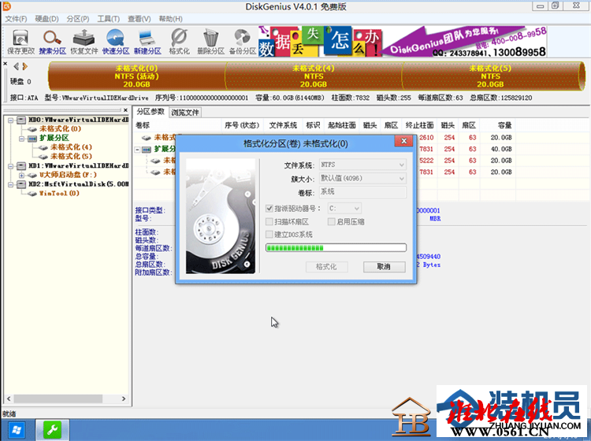Toggle the 启用压缩 checkbox
The image size is (591, 441).
coord(331,221)
